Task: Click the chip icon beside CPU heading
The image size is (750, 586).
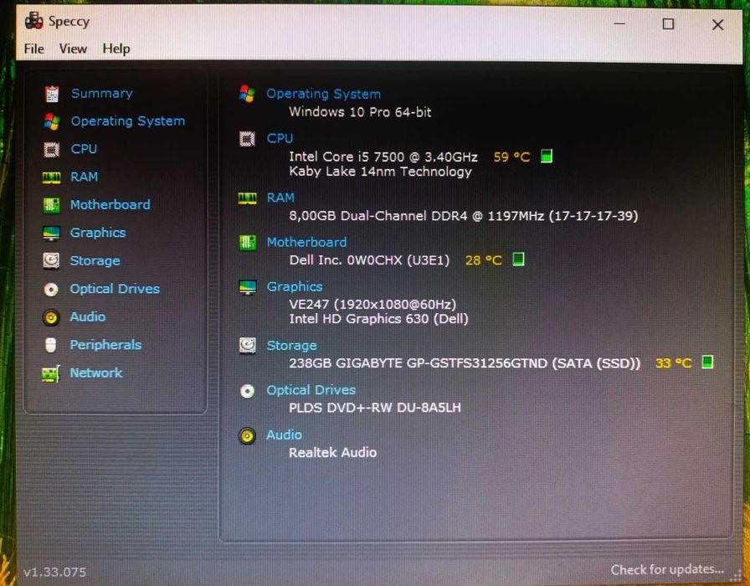Action: [x=247, y=139]
